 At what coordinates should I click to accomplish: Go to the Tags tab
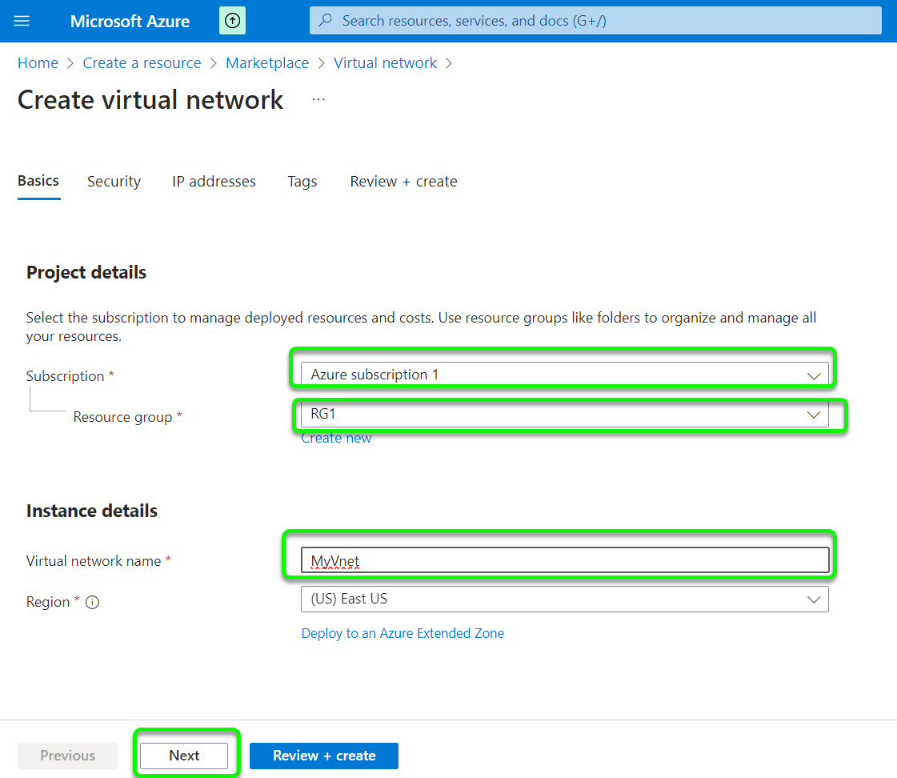[302, 182]
